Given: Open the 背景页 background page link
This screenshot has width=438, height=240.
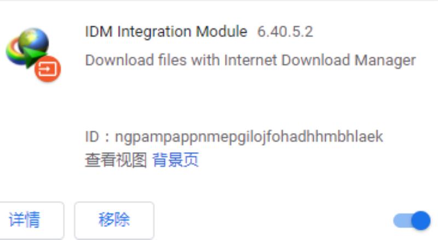Looking at the screenshot, I should point(175,160).
